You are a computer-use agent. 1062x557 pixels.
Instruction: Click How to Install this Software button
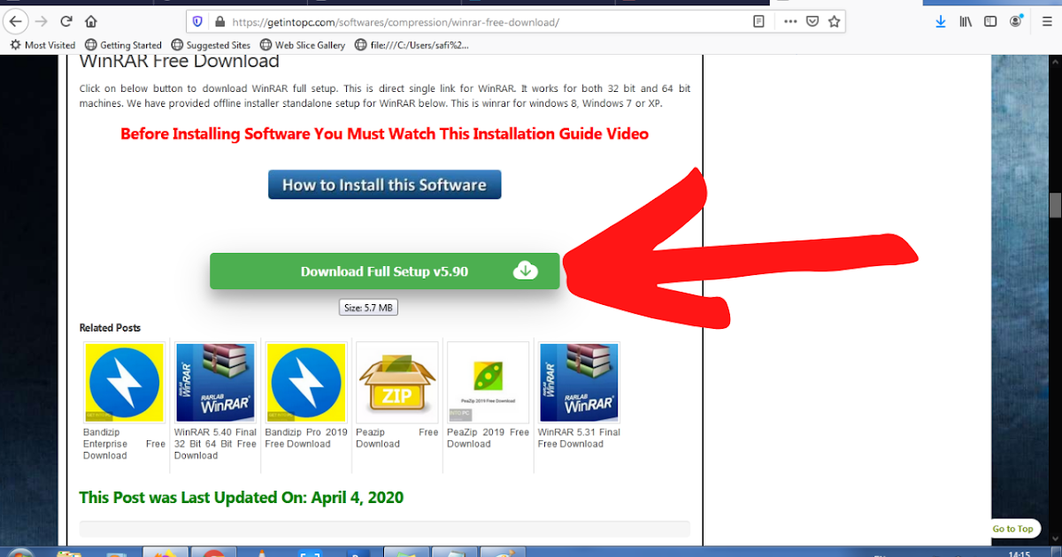pyautogui.click(x=385, y=185)
